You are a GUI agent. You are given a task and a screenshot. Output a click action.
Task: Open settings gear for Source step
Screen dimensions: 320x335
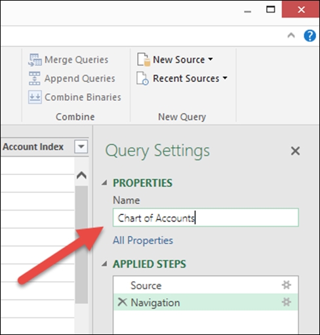287,285
